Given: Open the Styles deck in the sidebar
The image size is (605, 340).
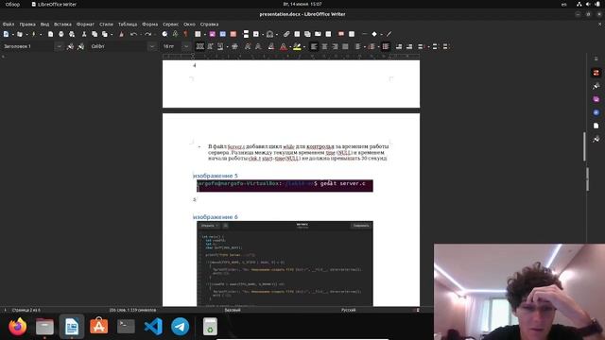Looking at the screenshot, I should [596, 86].
